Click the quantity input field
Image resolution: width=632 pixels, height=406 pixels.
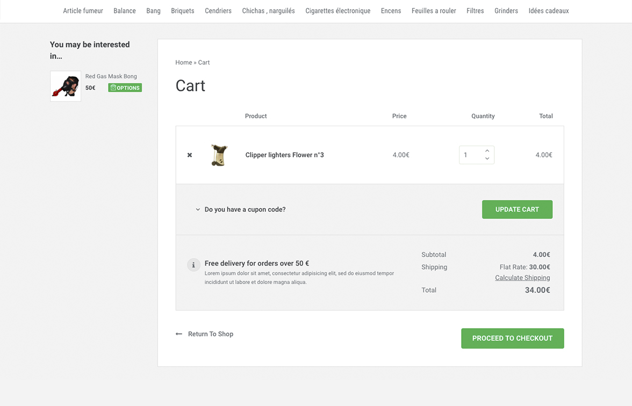(x=471, y=155)
